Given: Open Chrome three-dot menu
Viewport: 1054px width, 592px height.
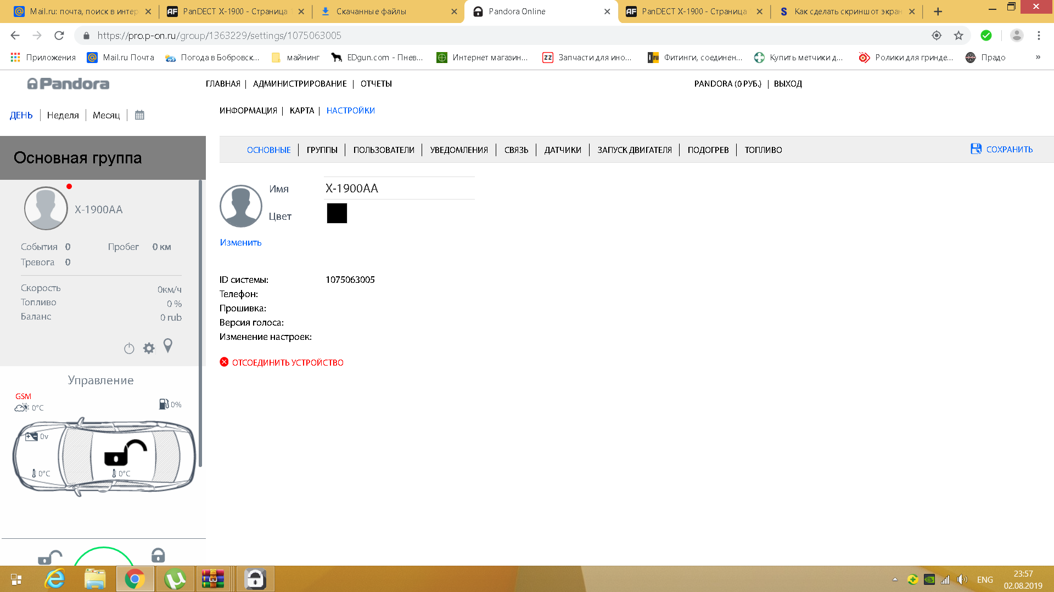Looking at the screenshot, I should [1039, 36].
